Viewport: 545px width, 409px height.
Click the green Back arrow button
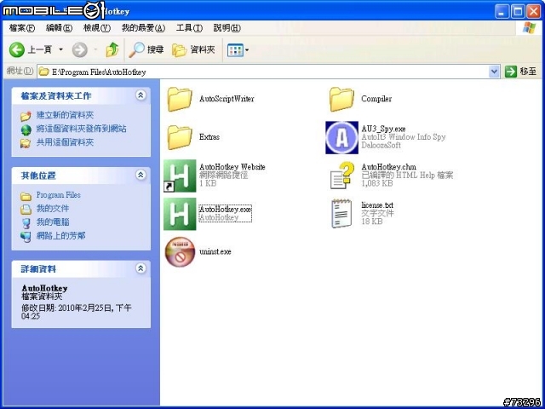(x=16, y=50)
